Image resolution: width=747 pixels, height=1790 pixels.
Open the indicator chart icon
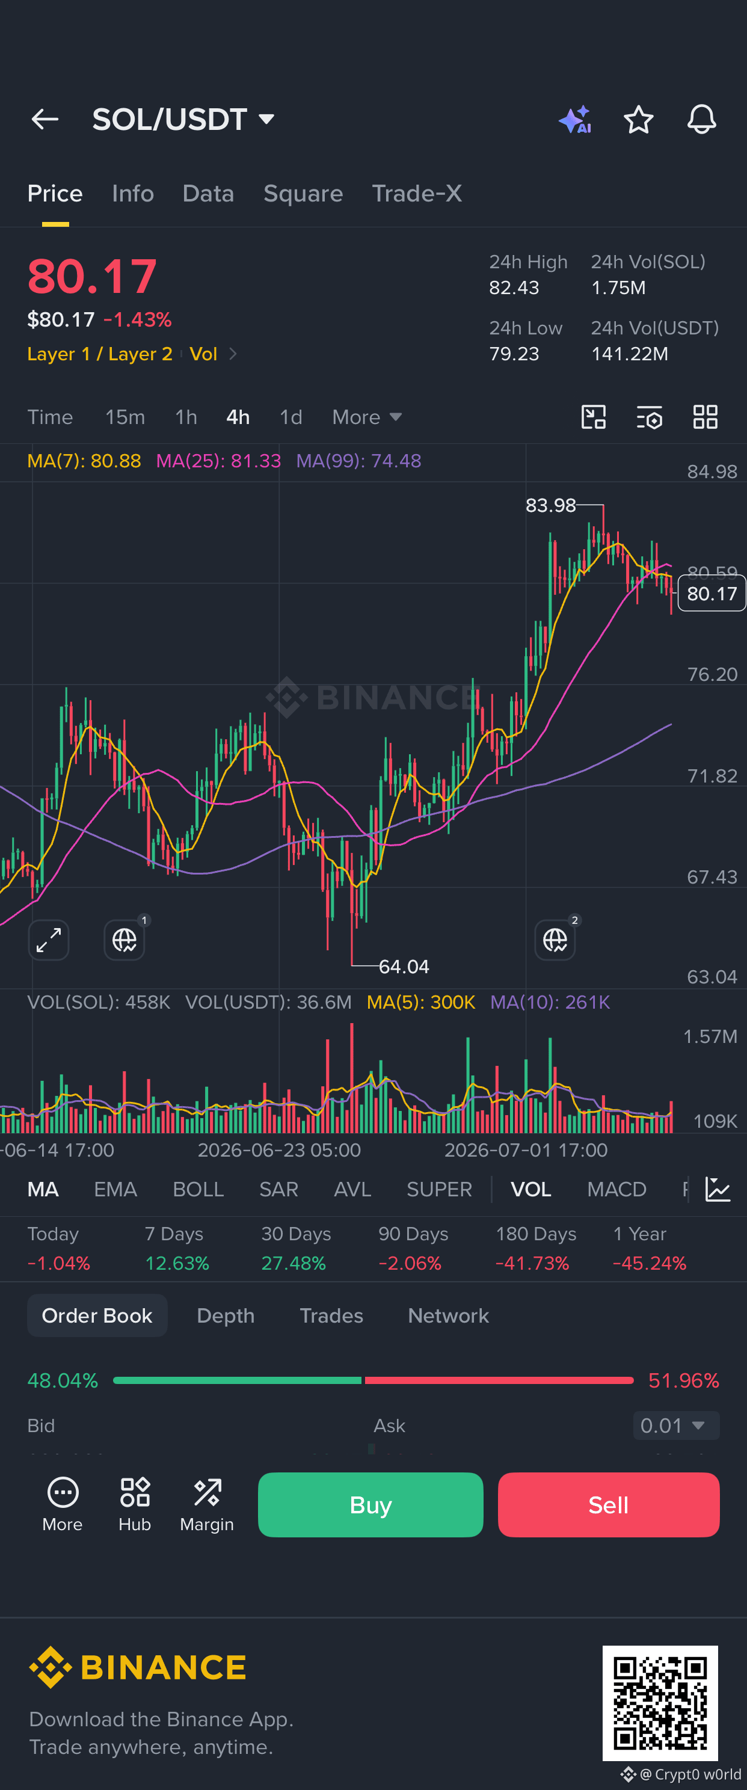(x=717, y=1189)
